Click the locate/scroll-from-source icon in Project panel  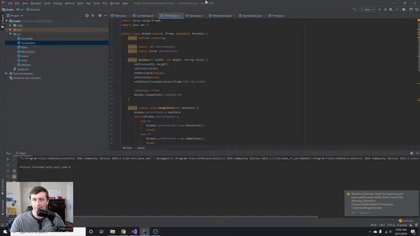(87, 16)
